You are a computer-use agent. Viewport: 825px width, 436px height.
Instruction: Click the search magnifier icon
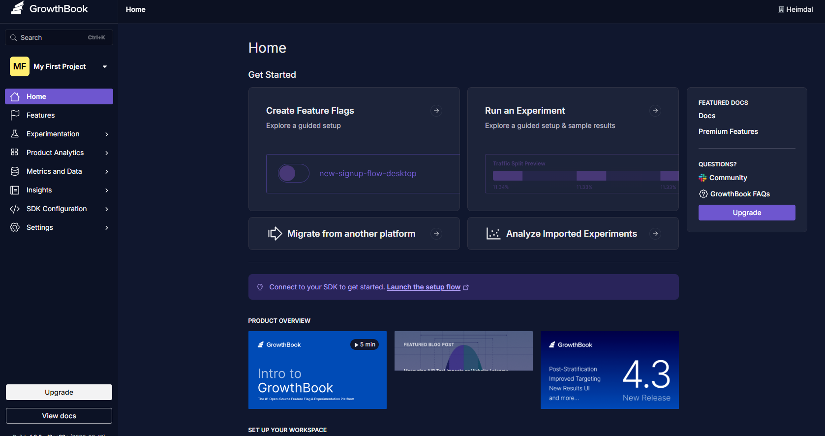pyautogui.click(x=14, y=37)
